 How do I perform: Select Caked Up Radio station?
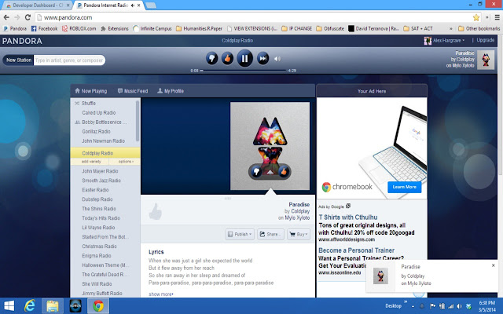tap(99, 113)
